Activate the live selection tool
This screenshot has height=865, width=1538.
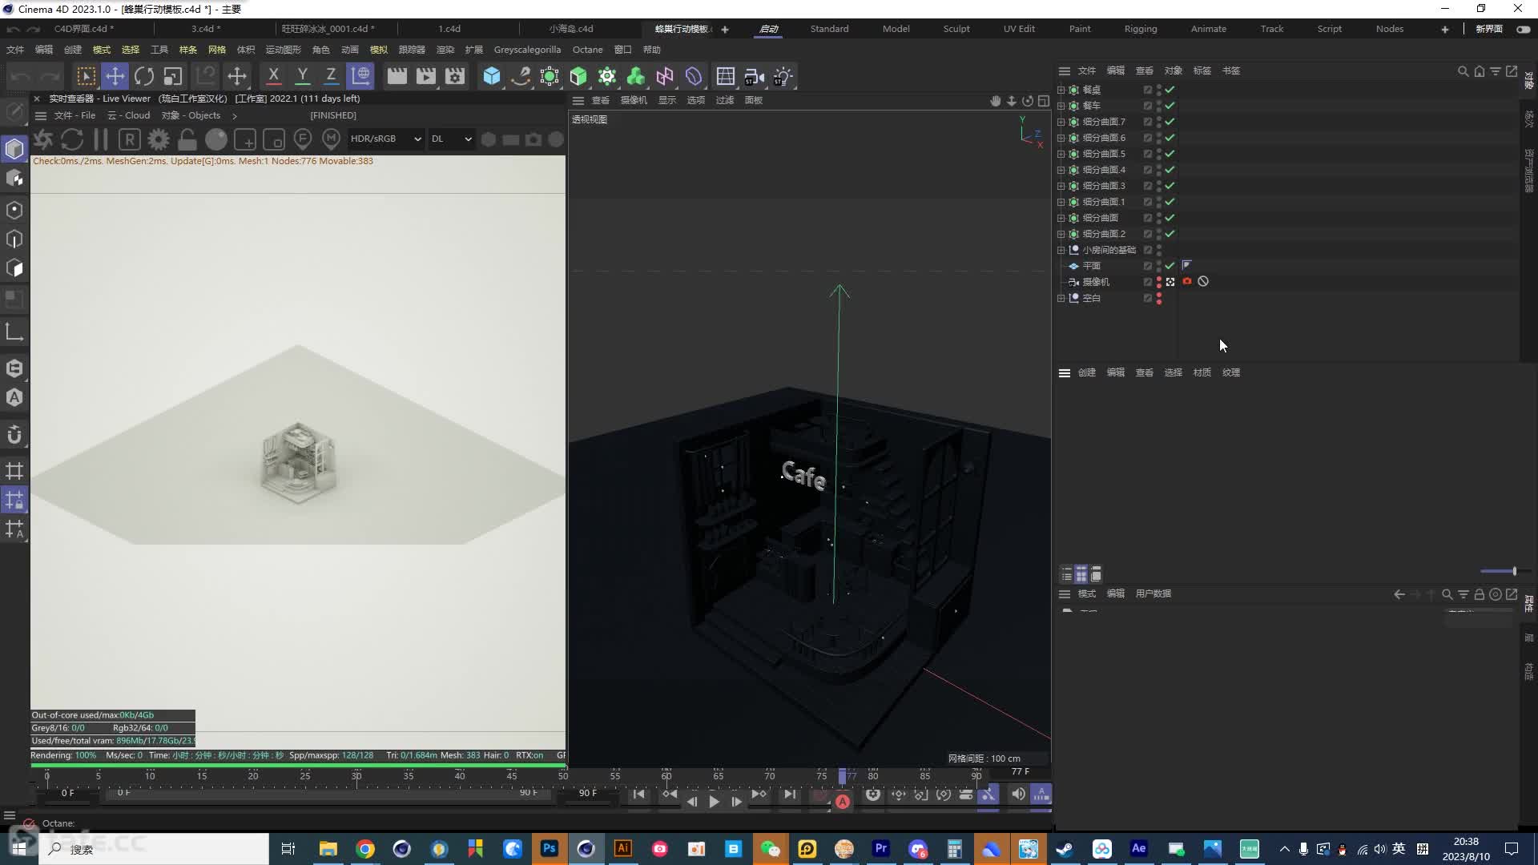click(x=86, y=76)
